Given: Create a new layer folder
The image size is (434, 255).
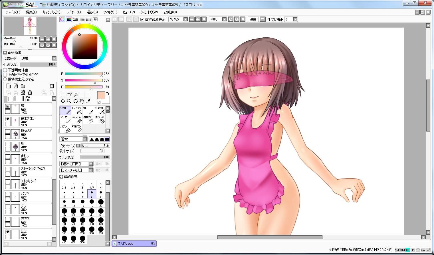Looking at the screenshot, I should (23, 86).
